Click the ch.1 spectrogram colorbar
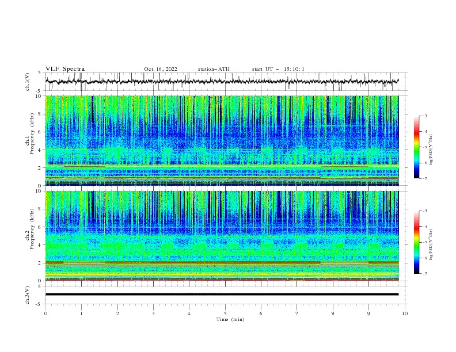 [x=416, y=147]
